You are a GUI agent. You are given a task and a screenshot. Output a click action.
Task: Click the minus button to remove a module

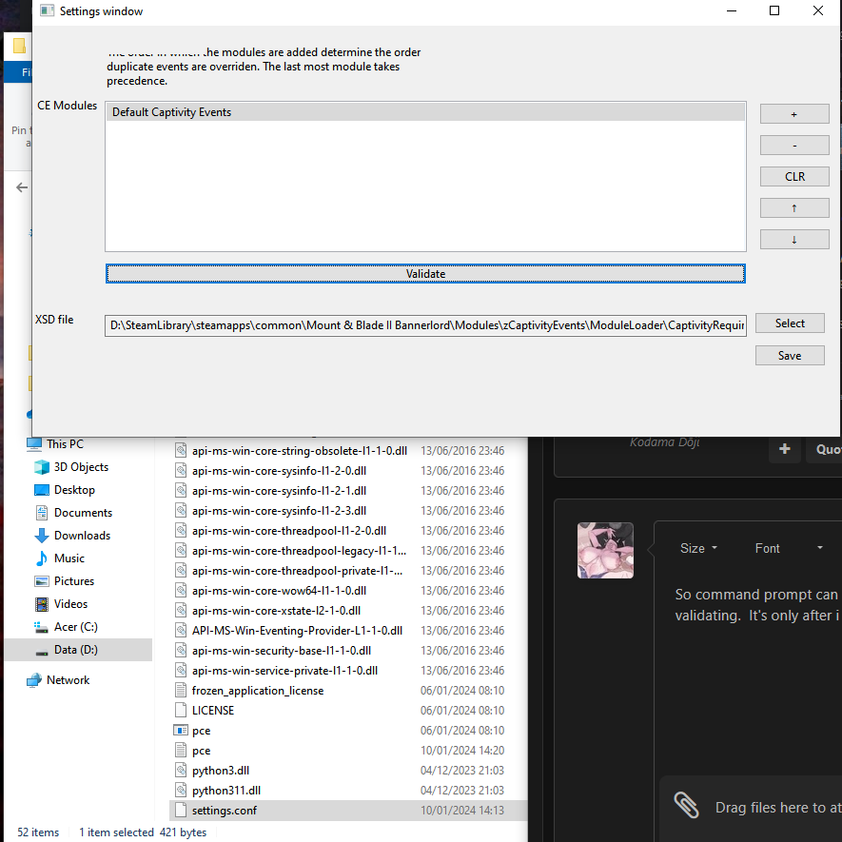[x=794, y=146]
